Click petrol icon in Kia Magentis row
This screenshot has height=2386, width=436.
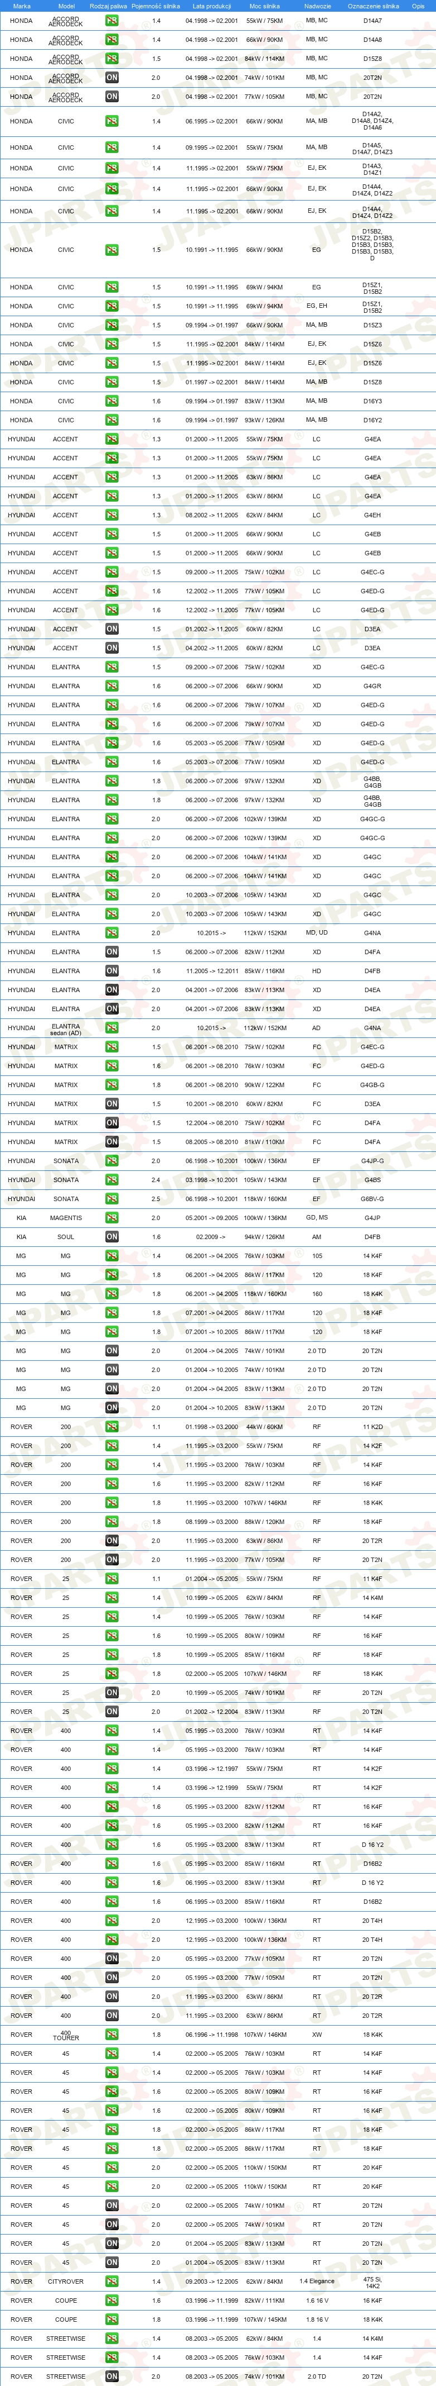(x=112, y=1218)
